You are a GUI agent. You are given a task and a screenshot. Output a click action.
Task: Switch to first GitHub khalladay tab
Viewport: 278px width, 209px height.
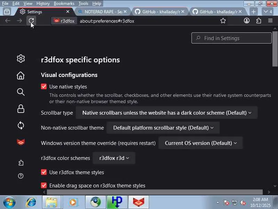(159, 12)
